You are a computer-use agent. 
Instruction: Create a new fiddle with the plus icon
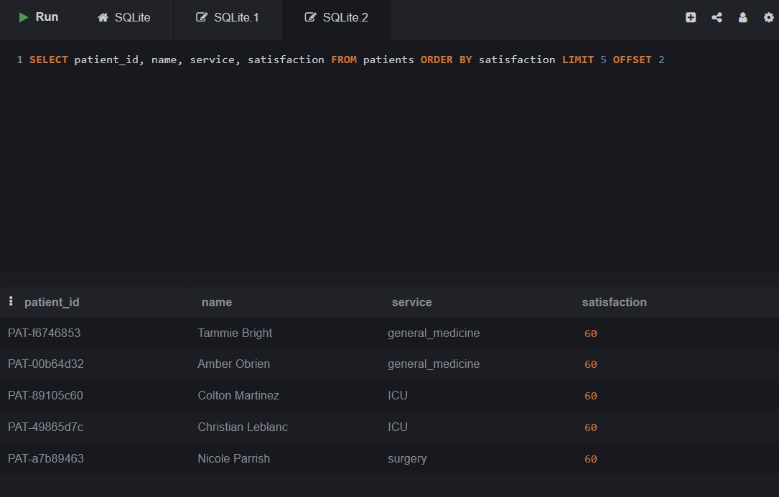[690, 17]
